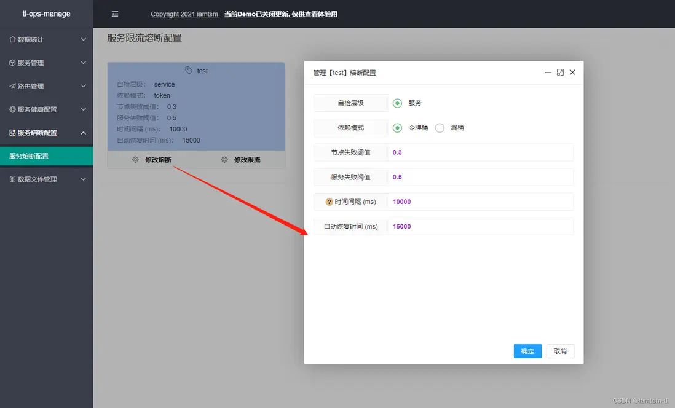The height and width of the screenshot is (408, 675).
Task: Click the 数据统计 home icon
Action: (x=12, y=39)
